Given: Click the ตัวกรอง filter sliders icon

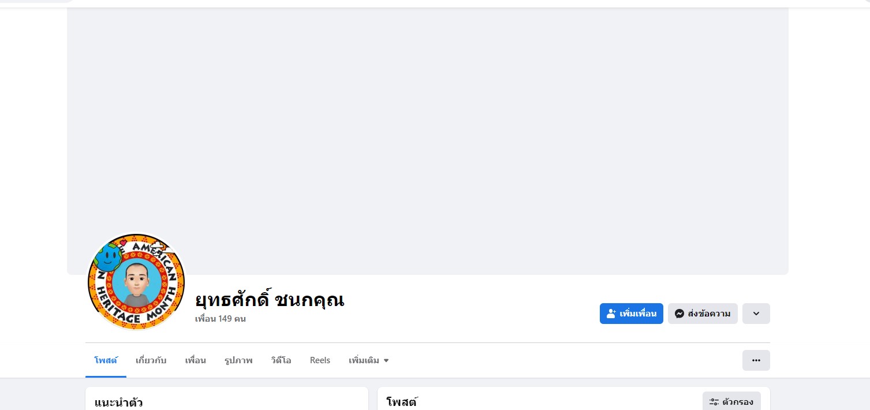Looking at the screenshot, I should (x=714, y=402).
